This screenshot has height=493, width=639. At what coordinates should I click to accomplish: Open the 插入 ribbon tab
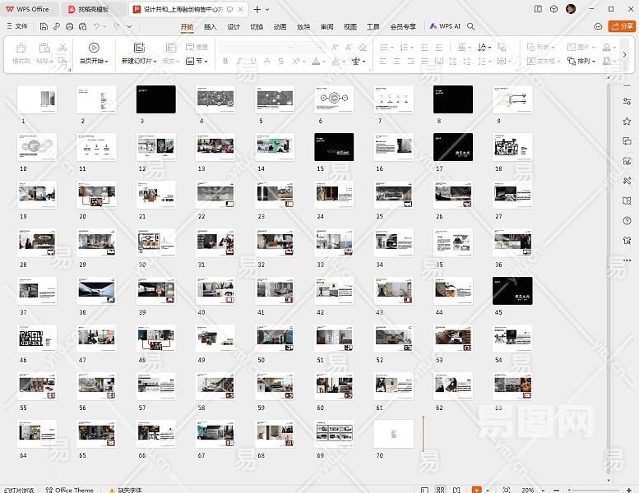[210, 26]
